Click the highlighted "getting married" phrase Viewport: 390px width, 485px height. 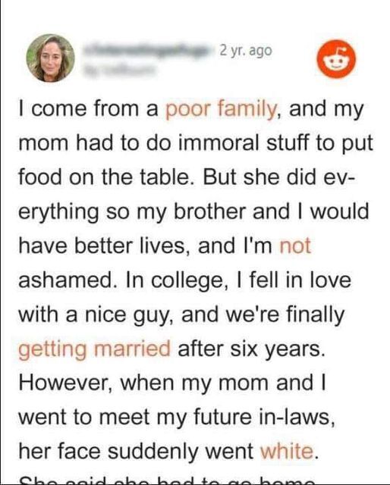point(95,349)
